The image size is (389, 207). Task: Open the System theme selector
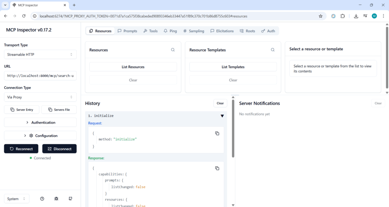[17, 199]
